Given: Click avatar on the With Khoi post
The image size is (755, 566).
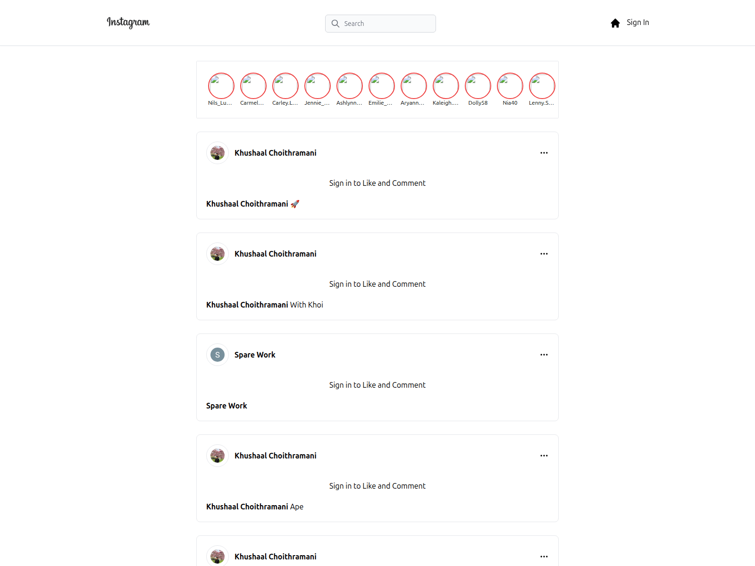Looking at the screenshot, I should pos(218,254).
